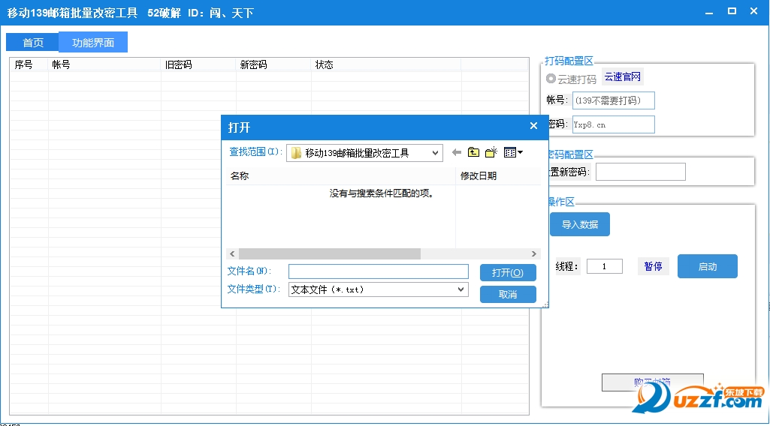Click the up one level folder icon
Image resolution: width=770 pixels, height=426 pixels.
click(473, 153)
